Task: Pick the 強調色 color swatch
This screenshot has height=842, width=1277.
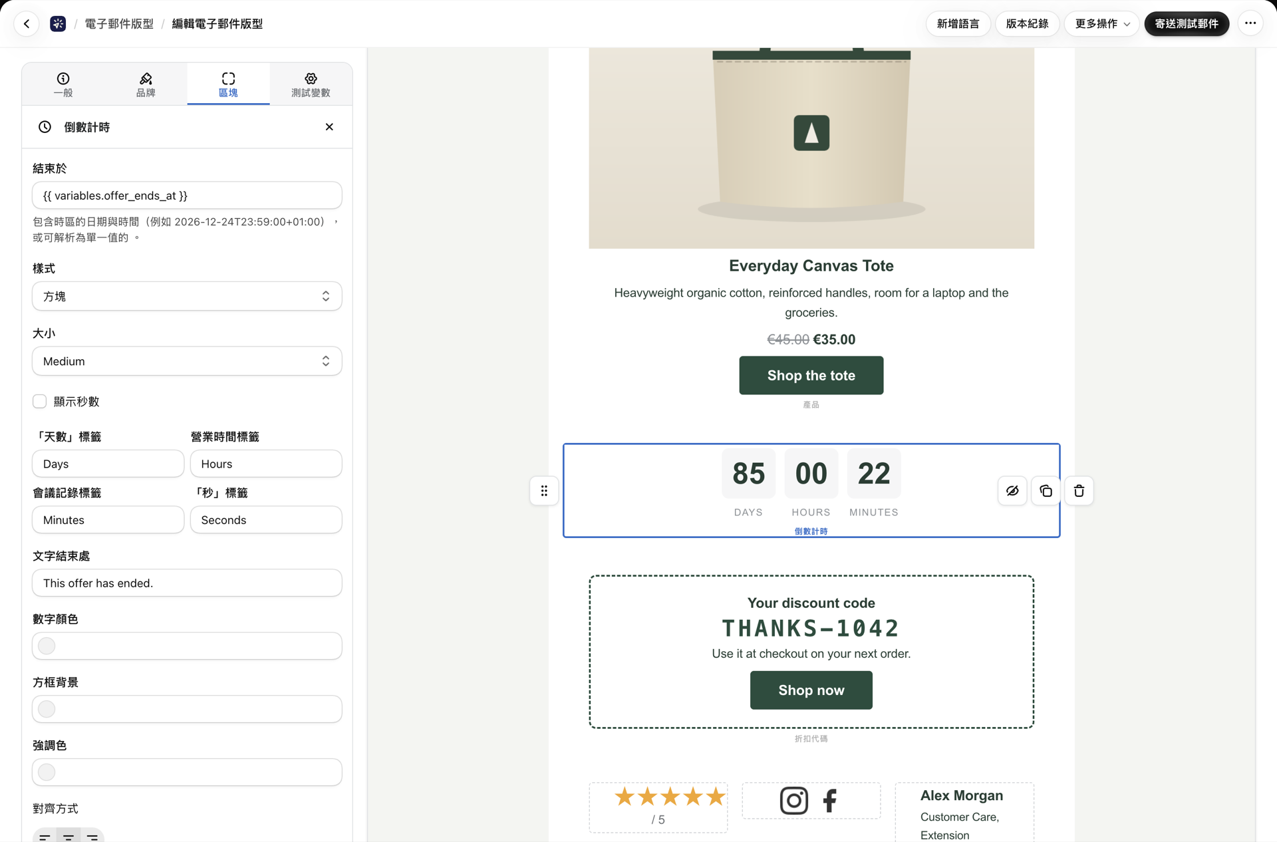Action: coord(47,772)
